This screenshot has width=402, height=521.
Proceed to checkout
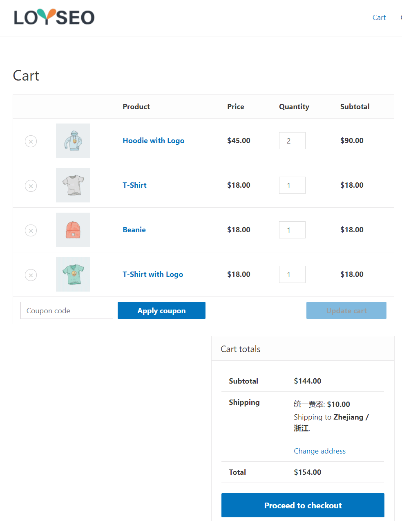(303, 505)
